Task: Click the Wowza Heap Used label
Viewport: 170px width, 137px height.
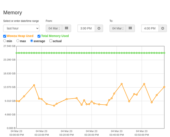Action: (20, 36)
